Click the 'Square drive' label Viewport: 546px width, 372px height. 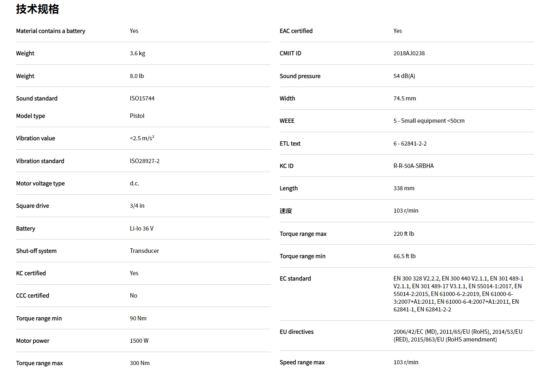click(x=32, y=206)
